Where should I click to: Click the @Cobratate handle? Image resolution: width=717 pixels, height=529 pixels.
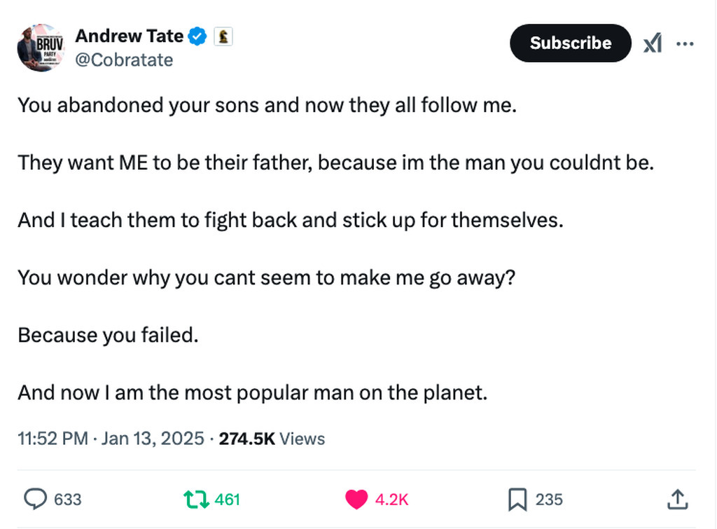click(x=124, y=60)
